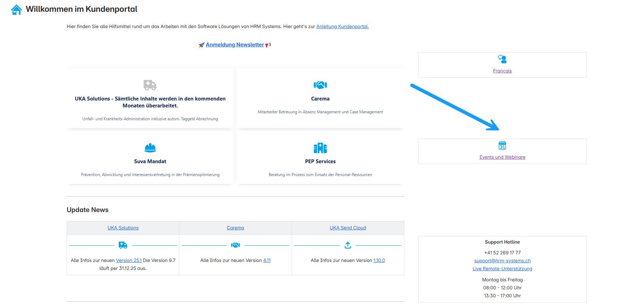Open version 1.10.0 link
Screen dimensions: 637x307
(x=379, y=260)
